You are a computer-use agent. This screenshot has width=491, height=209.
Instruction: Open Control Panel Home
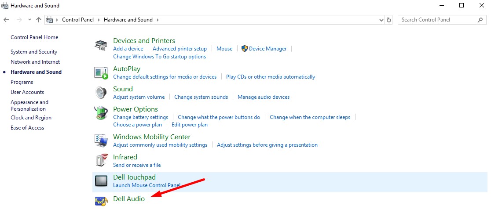pos(34,37)
